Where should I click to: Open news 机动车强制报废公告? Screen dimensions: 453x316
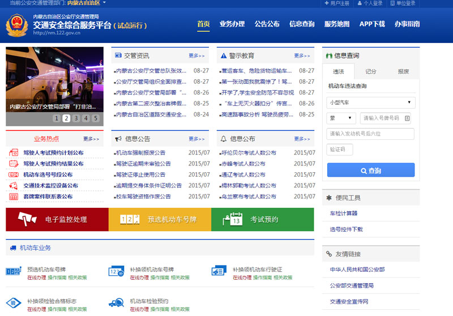[x=140, y=152]
